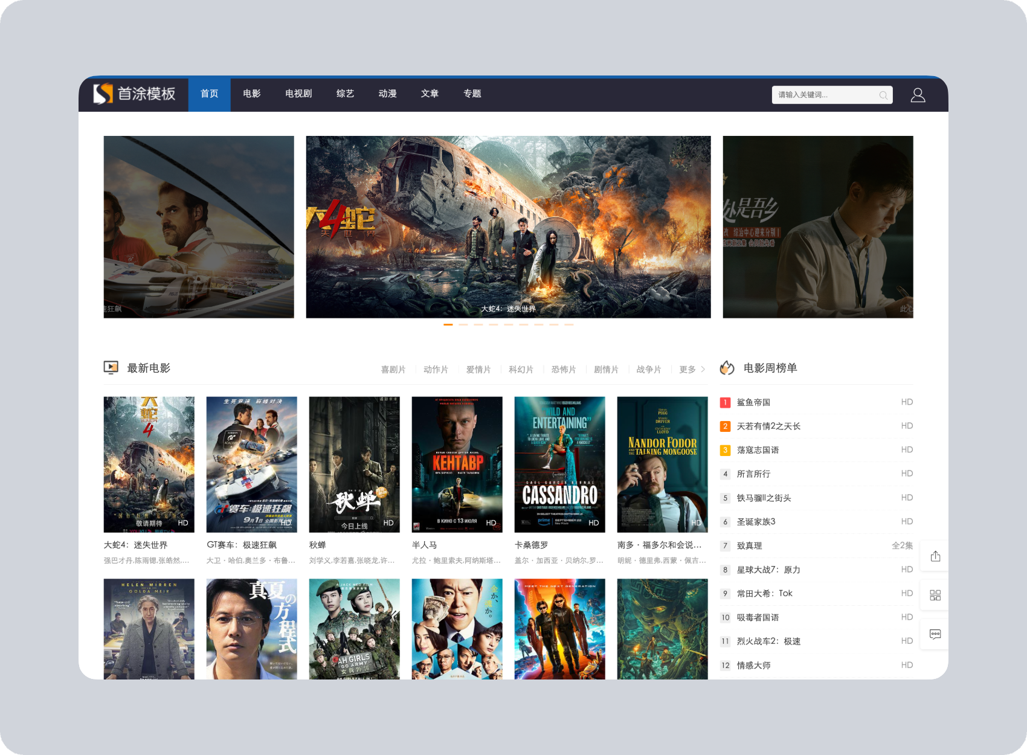Open the user account icon

(x=918, y=95)
